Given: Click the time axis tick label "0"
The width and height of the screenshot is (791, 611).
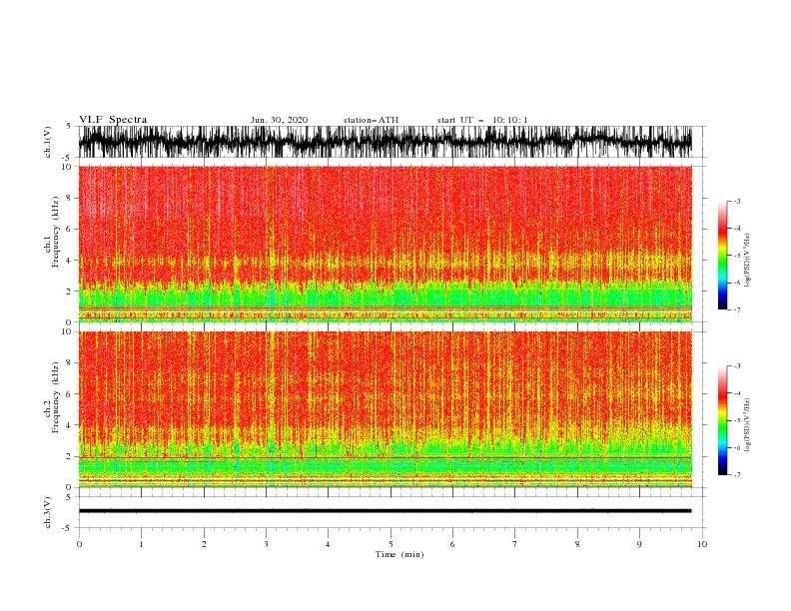Looking at the screenshot, I should coord(79,544).
